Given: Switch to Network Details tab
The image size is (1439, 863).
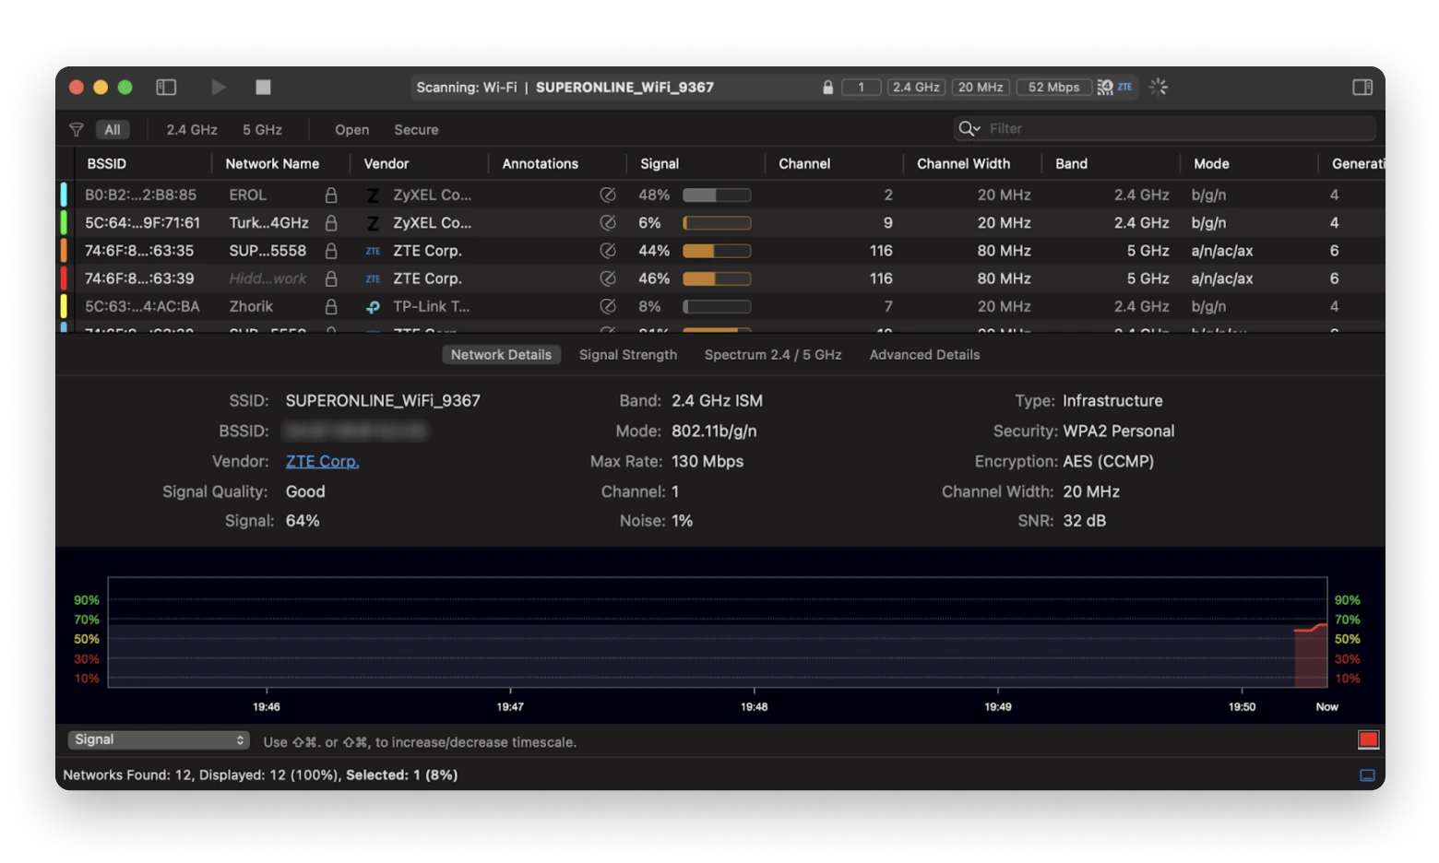Looking at the screenshot, I should [x=501, y=355].
